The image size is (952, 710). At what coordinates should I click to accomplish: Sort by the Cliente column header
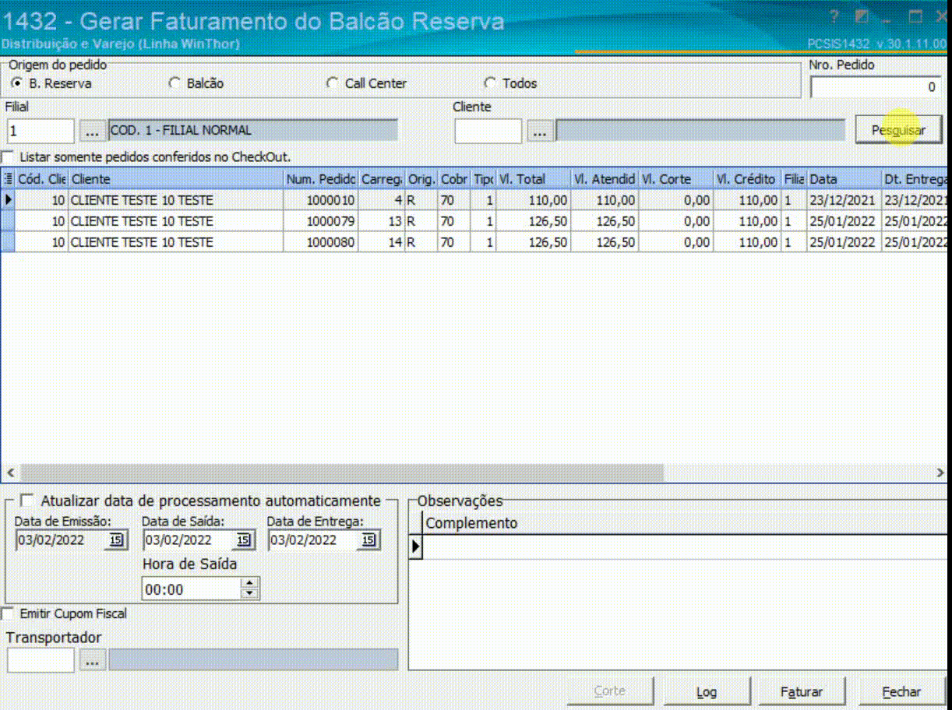[176, 179]
